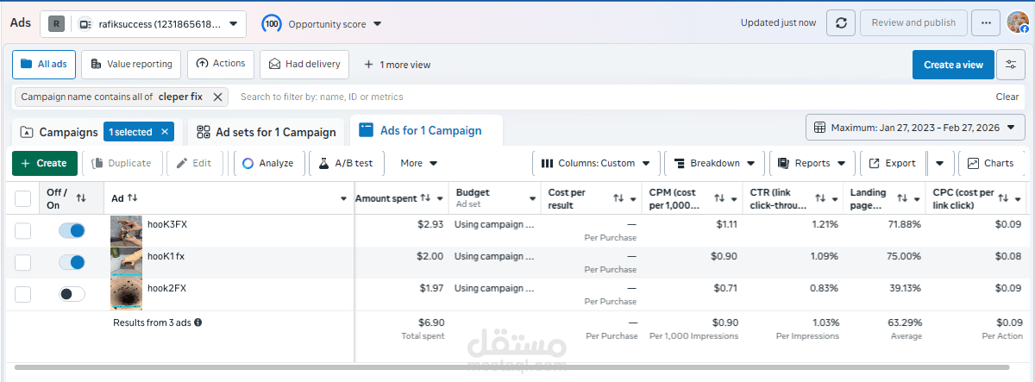Open the Columns: Custom dropdown
Viewport: 1035px width, 382px height.
coord(596,163)
